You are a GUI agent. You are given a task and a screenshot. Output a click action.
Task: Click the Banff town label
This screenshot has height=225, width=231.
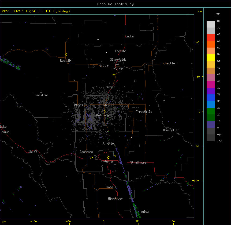33,152
